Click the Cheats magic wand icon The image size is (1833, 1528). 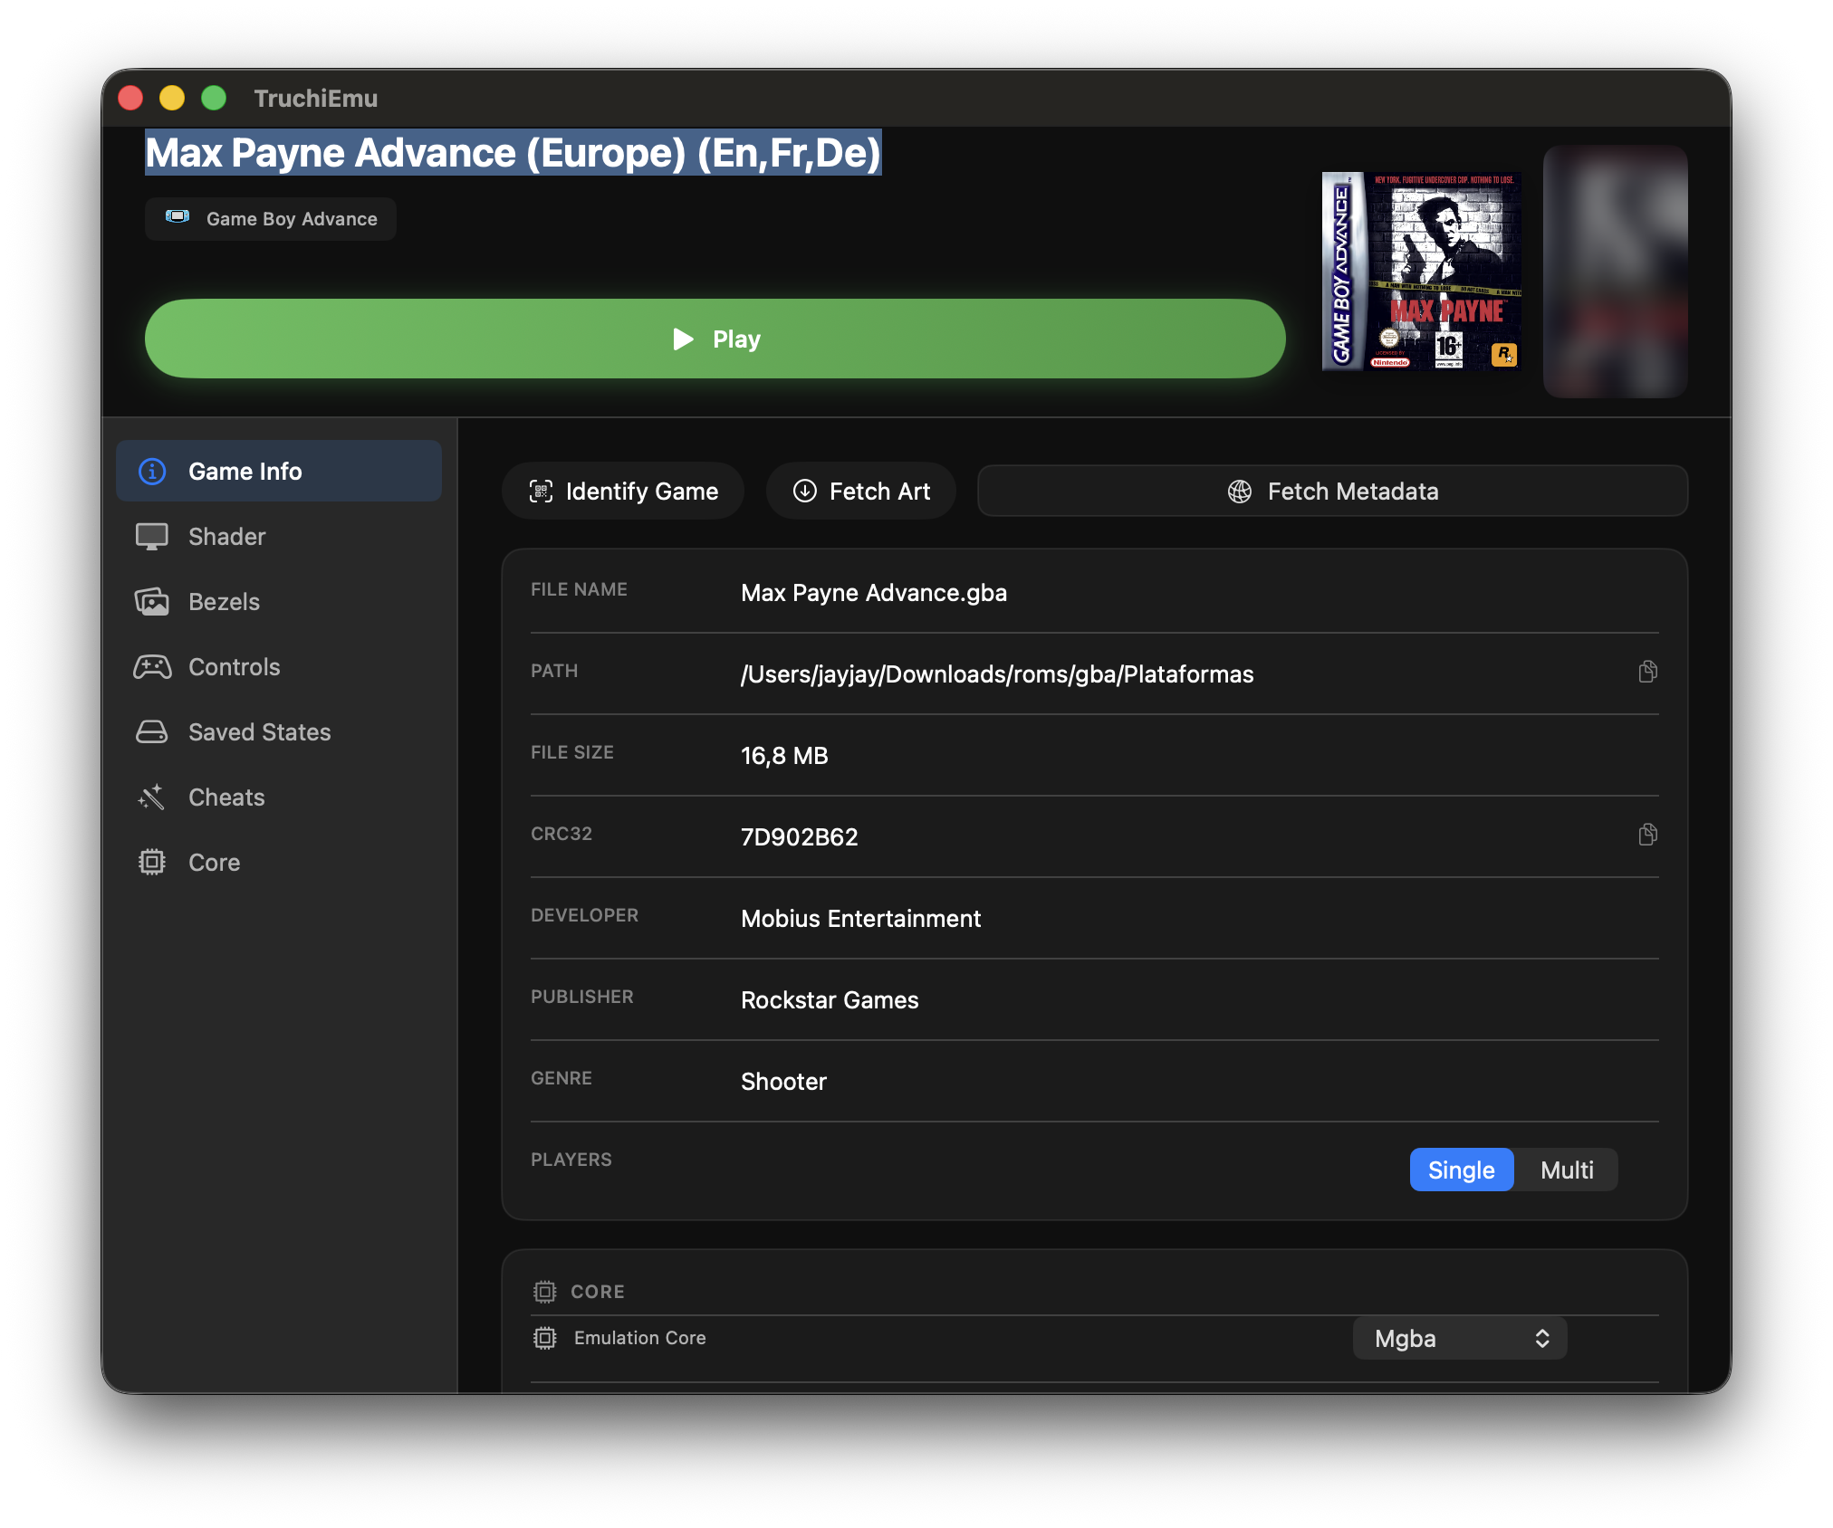[x=152, y=797]
